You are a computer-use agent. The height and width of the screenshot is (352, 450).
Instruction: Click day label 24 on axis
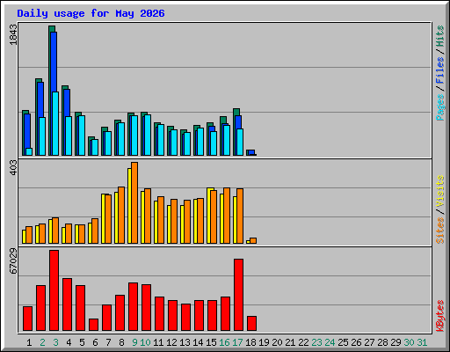point(330,342)
